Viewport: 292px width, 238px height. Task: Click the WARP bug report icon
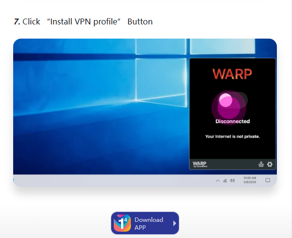(261, 164)
